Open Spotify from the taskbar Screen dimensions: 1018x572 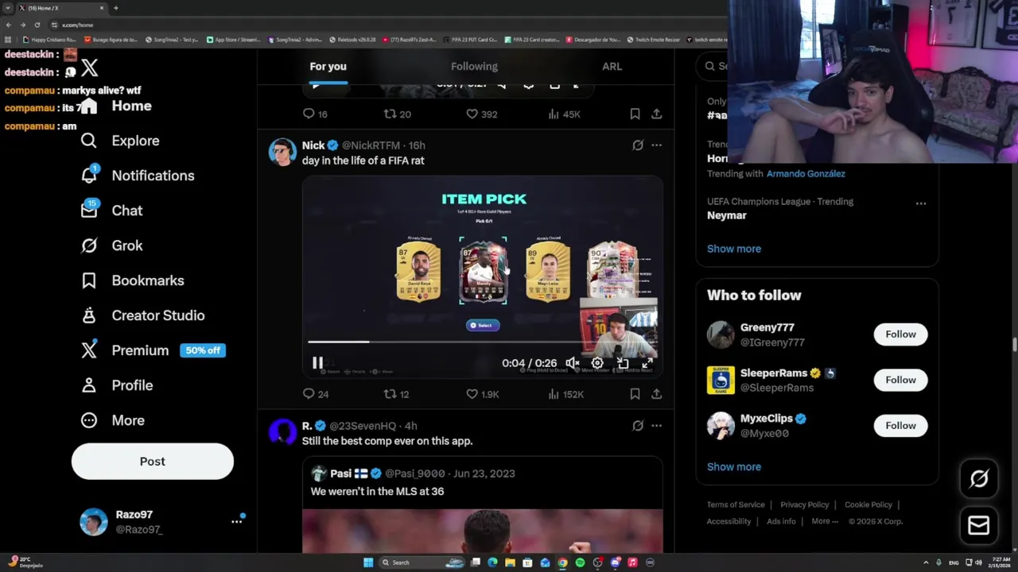tap(580, 562)
